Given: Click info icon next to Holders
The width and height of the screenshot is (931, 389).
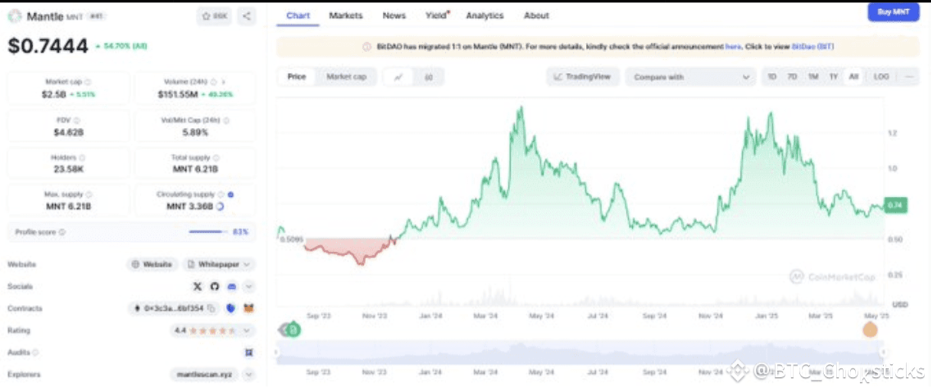Looking at the screenshot, I should [x=82, y=158].
